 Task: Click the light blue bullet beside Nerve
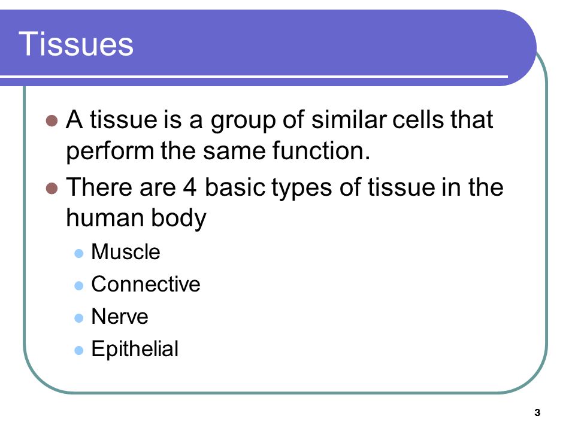pyautogui.click(x=79, y=318)
